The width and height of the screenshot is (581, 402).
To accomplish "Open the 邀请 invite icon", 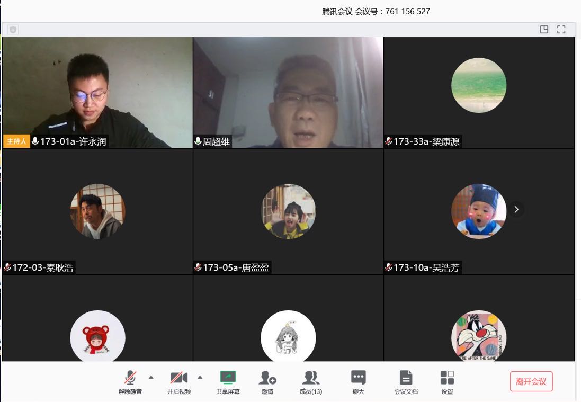I will (267, 382).
